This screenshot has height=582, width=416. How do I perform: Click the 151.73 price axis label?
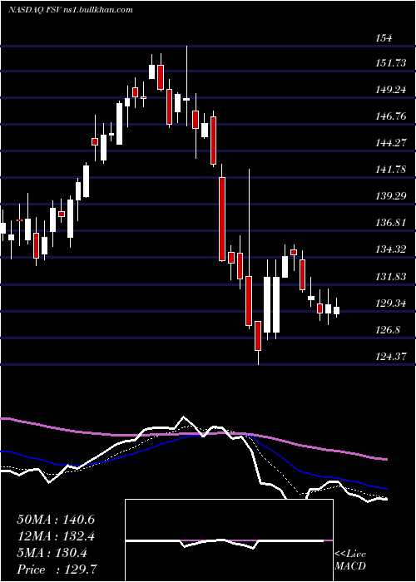coord(391,63)
